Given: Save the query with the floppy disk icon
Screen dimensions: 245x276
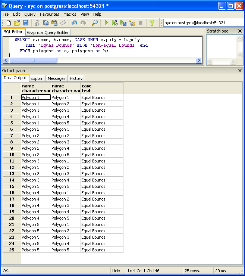Looking at the screenshot, I should [26, 23].
